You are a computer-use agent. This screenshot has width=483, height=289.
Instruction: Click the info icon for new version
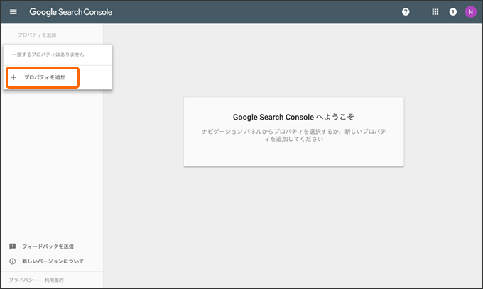[12, 261]
